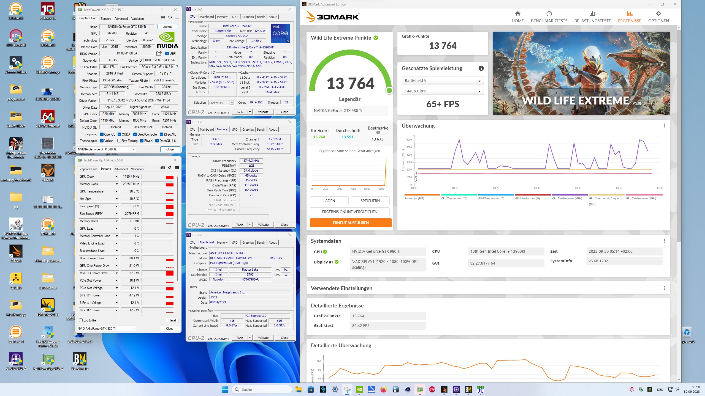Click the GPU-Z refresh icon on Graphics Card tab
The width and height of the screenshot is (705, 396).
pos(170,17)
